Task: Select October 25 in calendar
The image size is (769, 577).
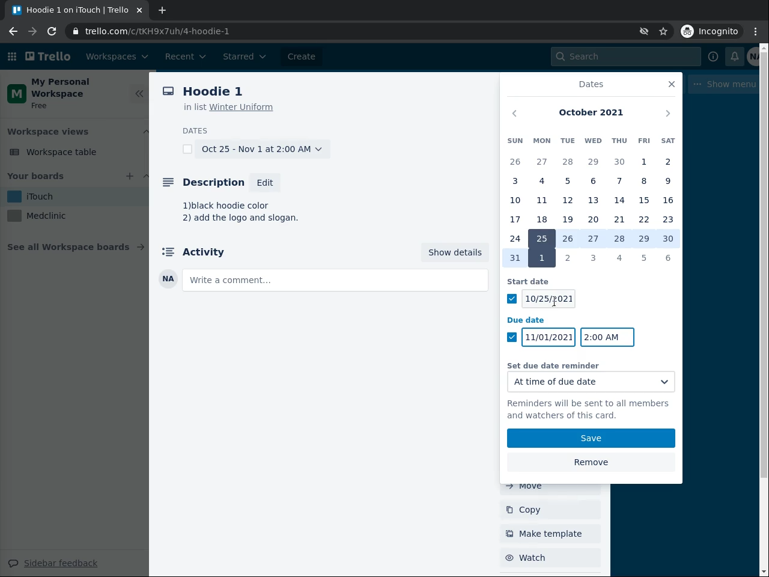Action: (x=542, y=239)
